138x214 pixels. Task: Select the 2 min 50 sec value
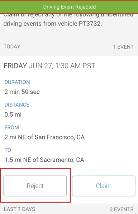tap(22, 92)
